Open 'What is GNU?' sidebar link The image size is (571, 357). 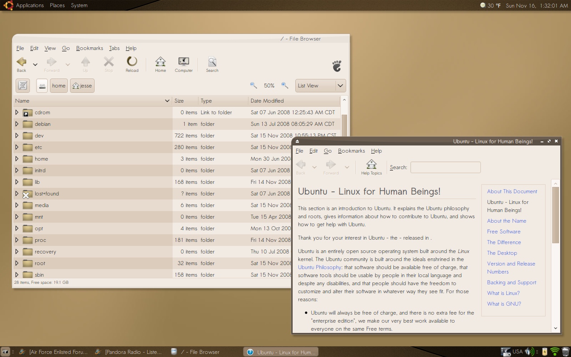(x=504, y=304)
